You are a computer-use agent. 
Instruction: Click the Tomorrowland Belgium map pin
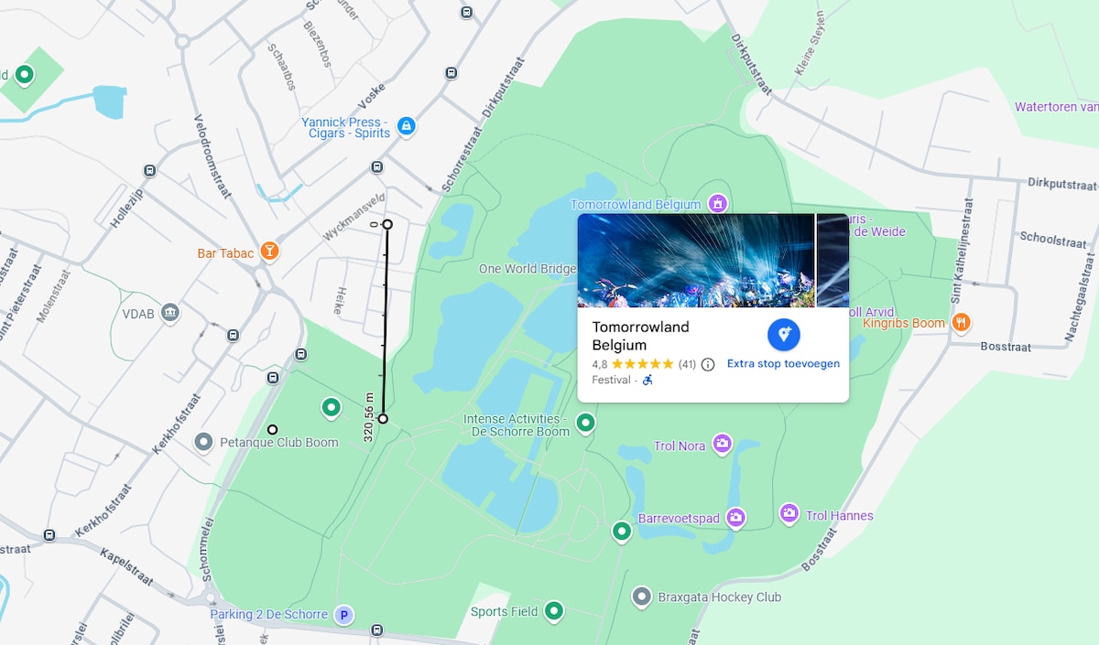tap(719, 203)
